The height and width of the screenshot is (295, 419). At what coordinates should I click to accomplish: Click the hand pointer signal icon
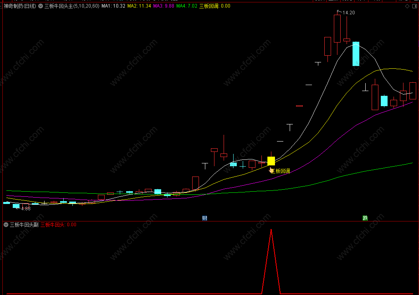pyautogui.click(x=271, y=170)
